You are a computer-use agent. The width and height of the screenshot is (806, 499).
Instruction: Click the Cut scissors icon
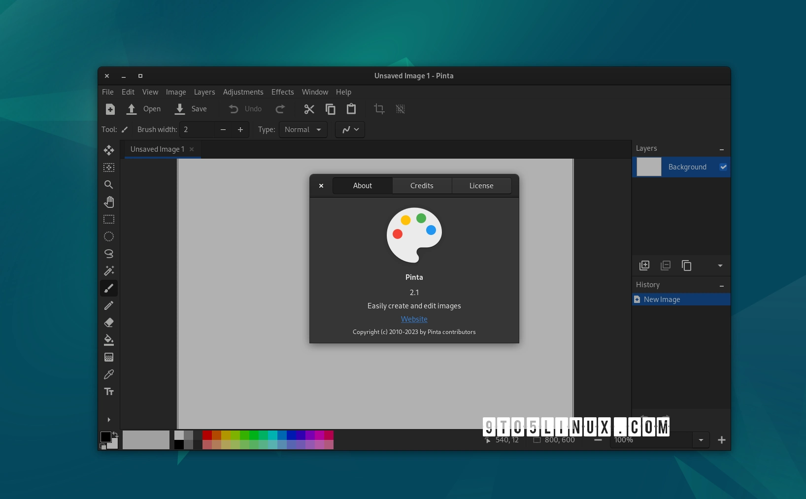[309, 109]
